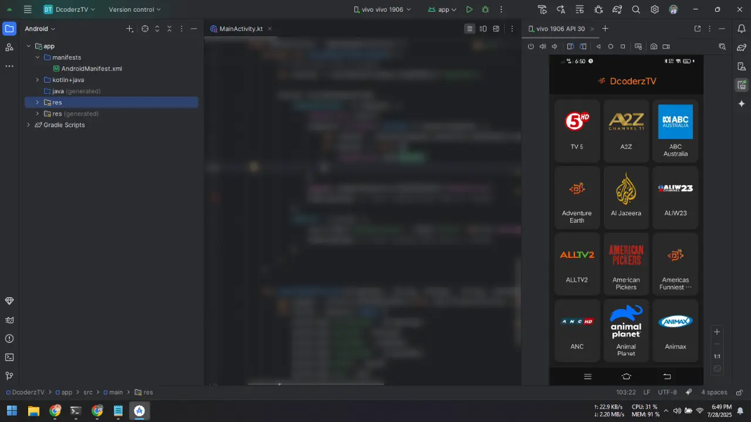Click Expand Selected in Project panel
751x422 pixels.
[x=157, y=29]
